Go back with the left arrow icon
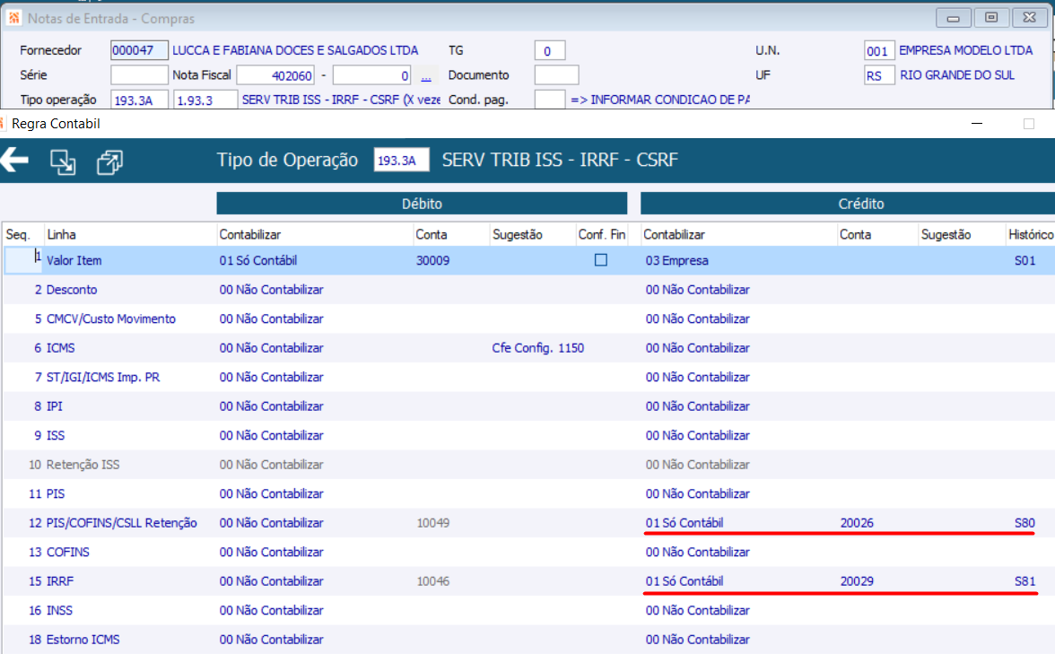This screenshot has width=1055, height=654. pos(14,160)
